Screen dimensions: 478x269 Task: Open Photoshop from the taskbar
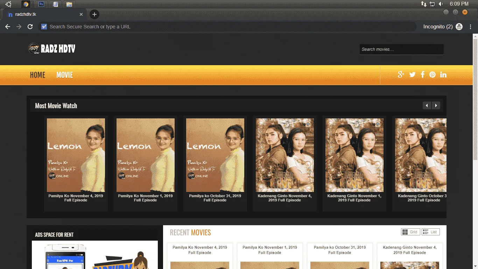pos(41,4)
